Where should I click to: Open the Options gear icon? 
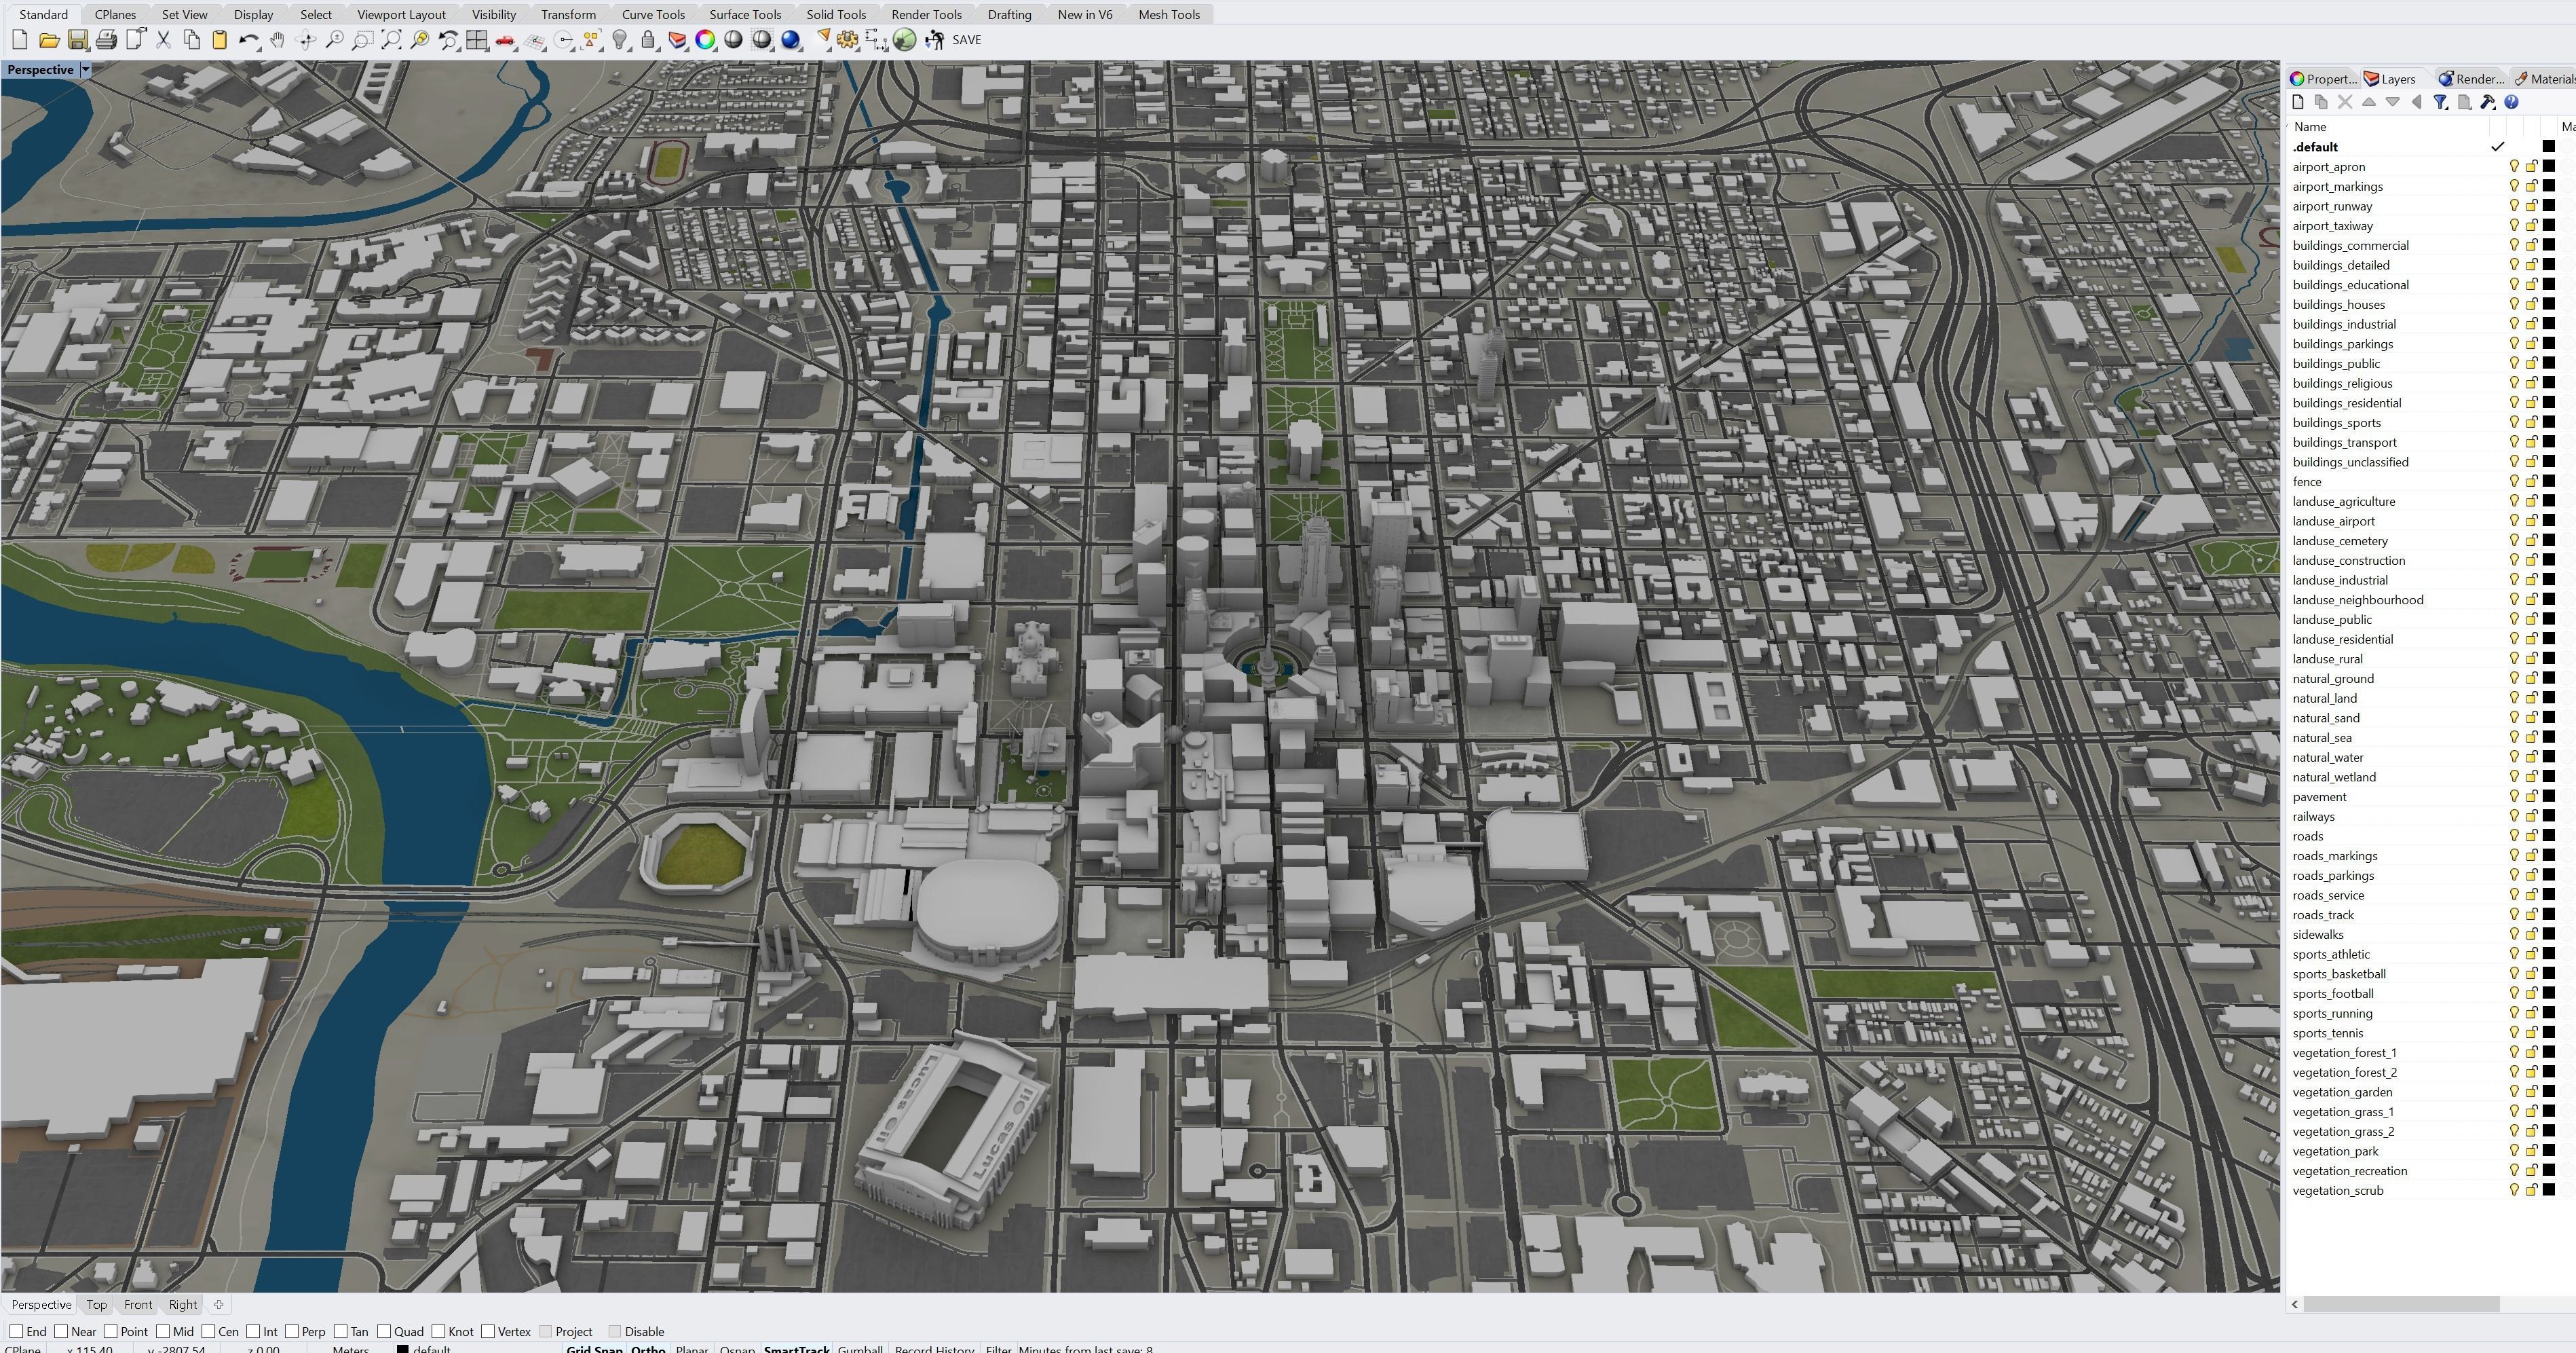848,40
